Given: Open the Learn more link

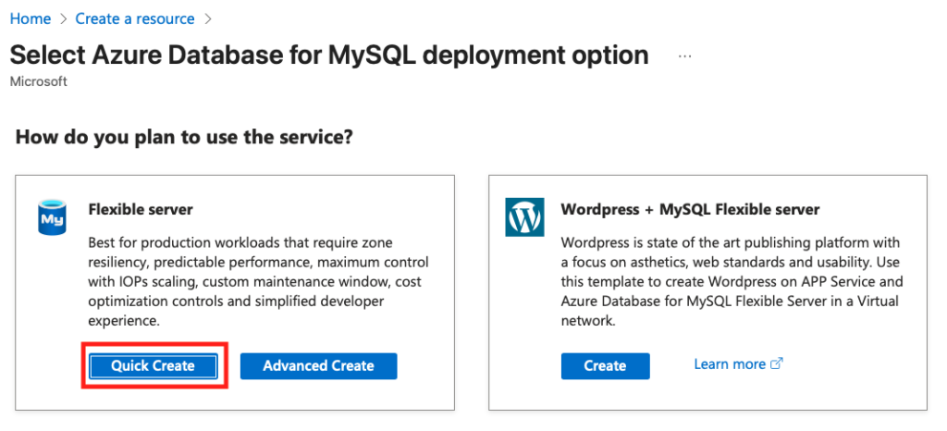Looking at the screenshot, I should click(x=730, y=364).
